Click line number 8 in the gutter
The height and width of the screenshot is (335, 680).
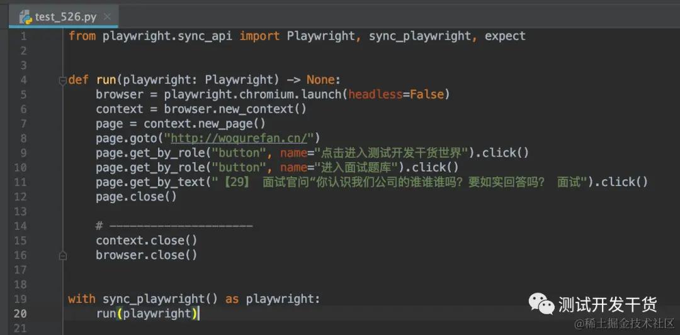point(23,138)
